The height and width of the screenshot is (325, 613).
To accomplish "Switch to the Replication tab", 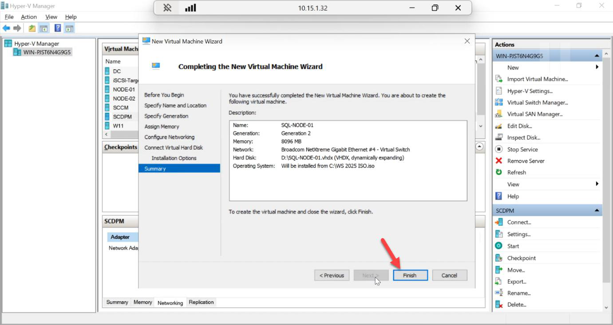I will pos(201,302).
